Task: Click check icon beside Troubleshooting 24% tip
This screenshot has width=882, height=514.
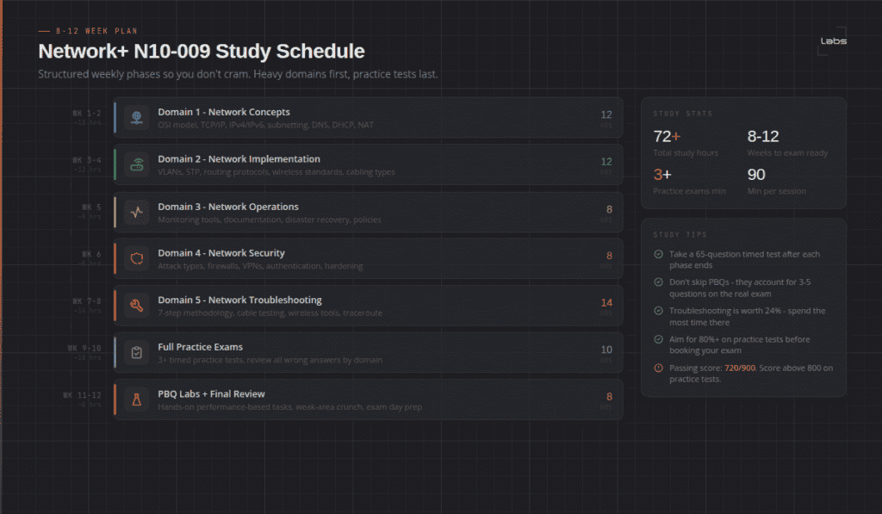Action: 658,311
